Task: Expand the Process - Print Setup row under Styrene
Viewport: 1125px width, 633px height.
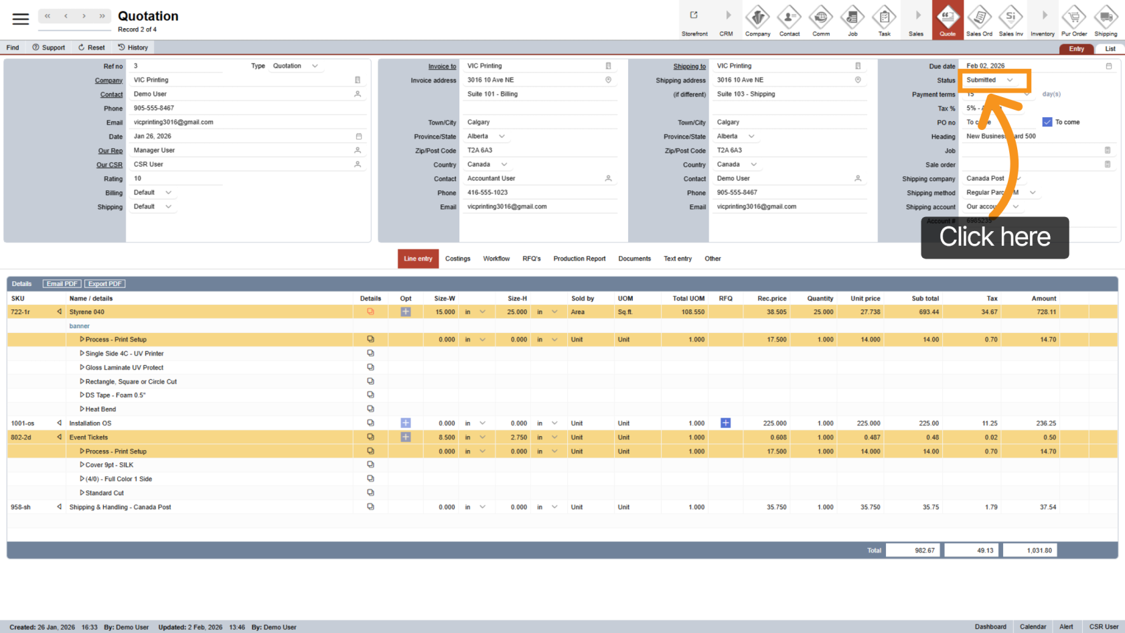Action: [82, 340]
